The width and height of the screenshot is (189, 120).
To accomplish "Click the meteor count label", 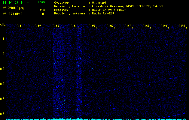I will click(x=42, y=10).
